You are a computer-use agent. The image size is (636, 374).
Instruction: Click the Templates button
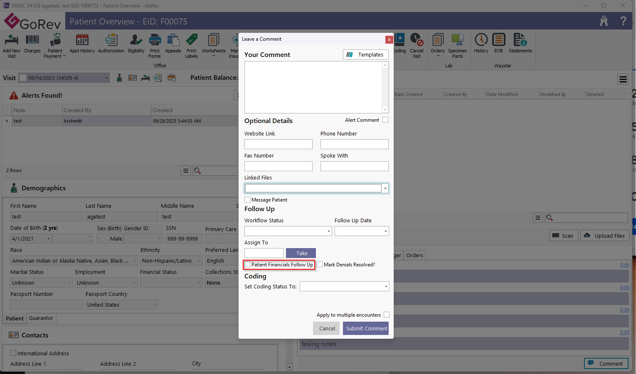tap(366, 54)
